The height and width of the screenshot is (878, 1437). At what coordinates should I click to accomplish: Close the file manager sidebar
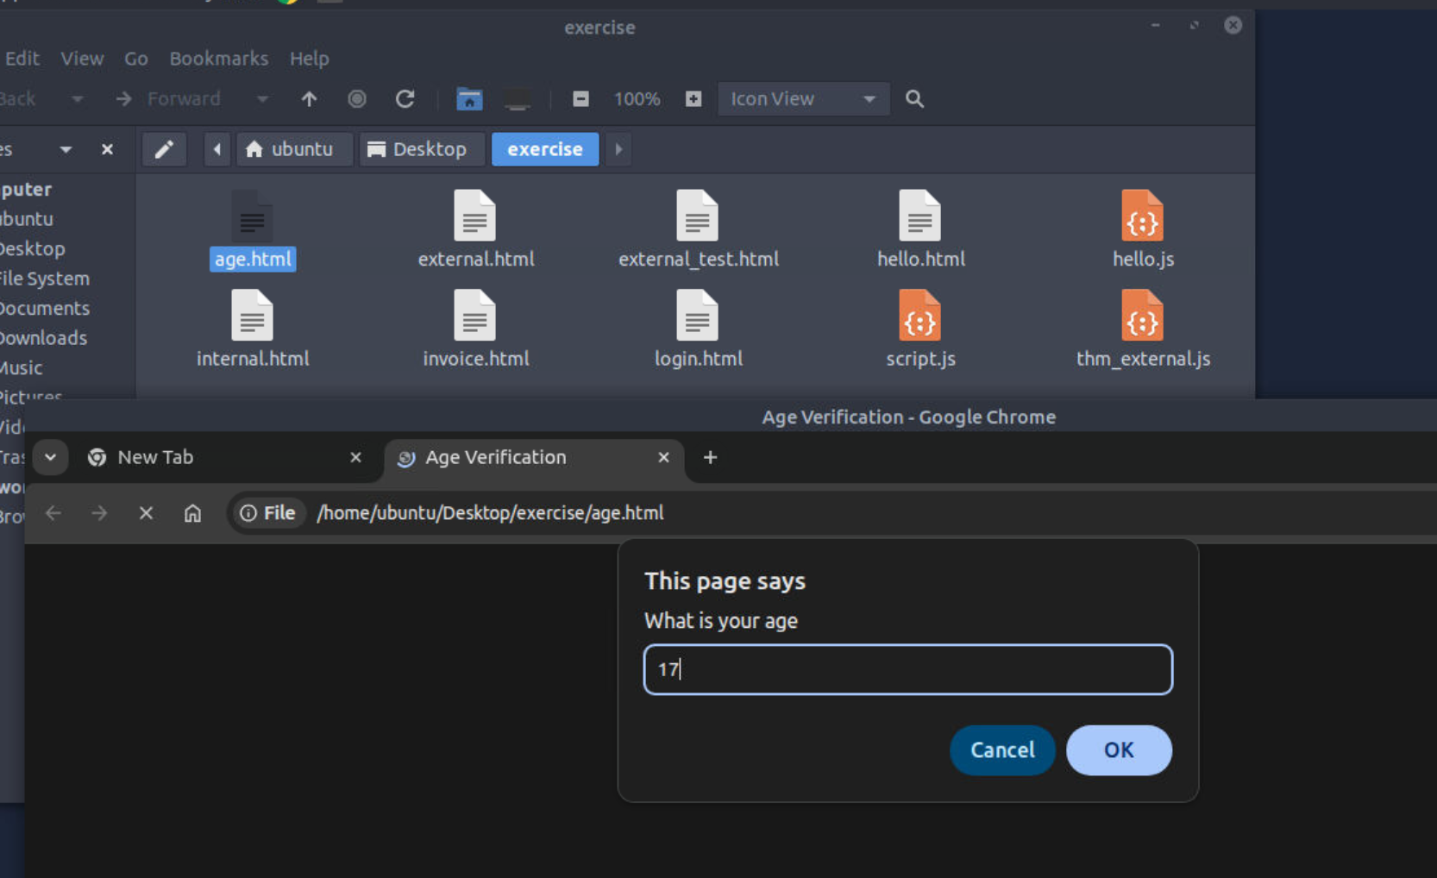[x=107, y=149]
